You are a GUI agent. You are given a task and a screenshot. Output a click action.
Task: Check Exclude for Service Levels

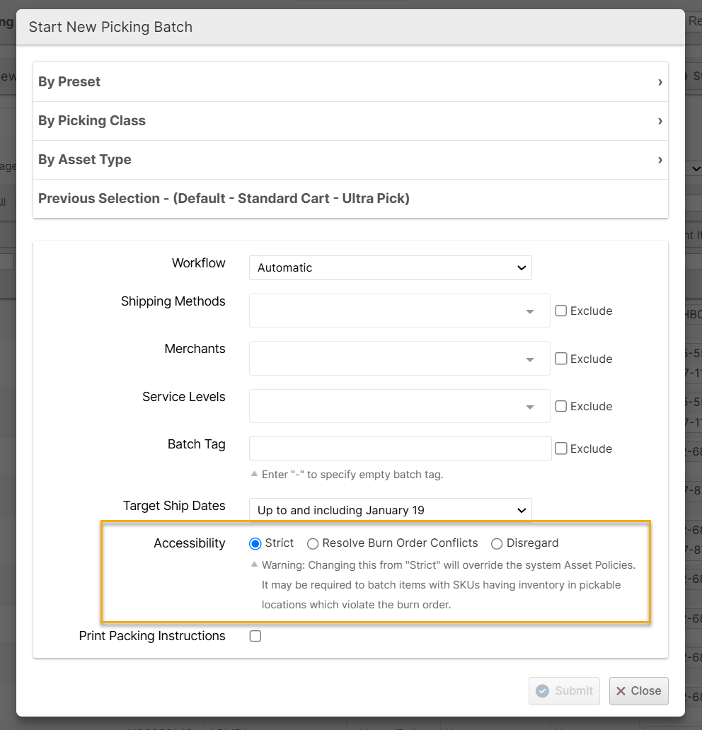(561, 406)
